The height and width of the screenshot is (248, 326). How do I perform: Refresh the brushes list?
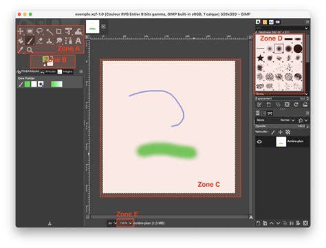(296, 104)
